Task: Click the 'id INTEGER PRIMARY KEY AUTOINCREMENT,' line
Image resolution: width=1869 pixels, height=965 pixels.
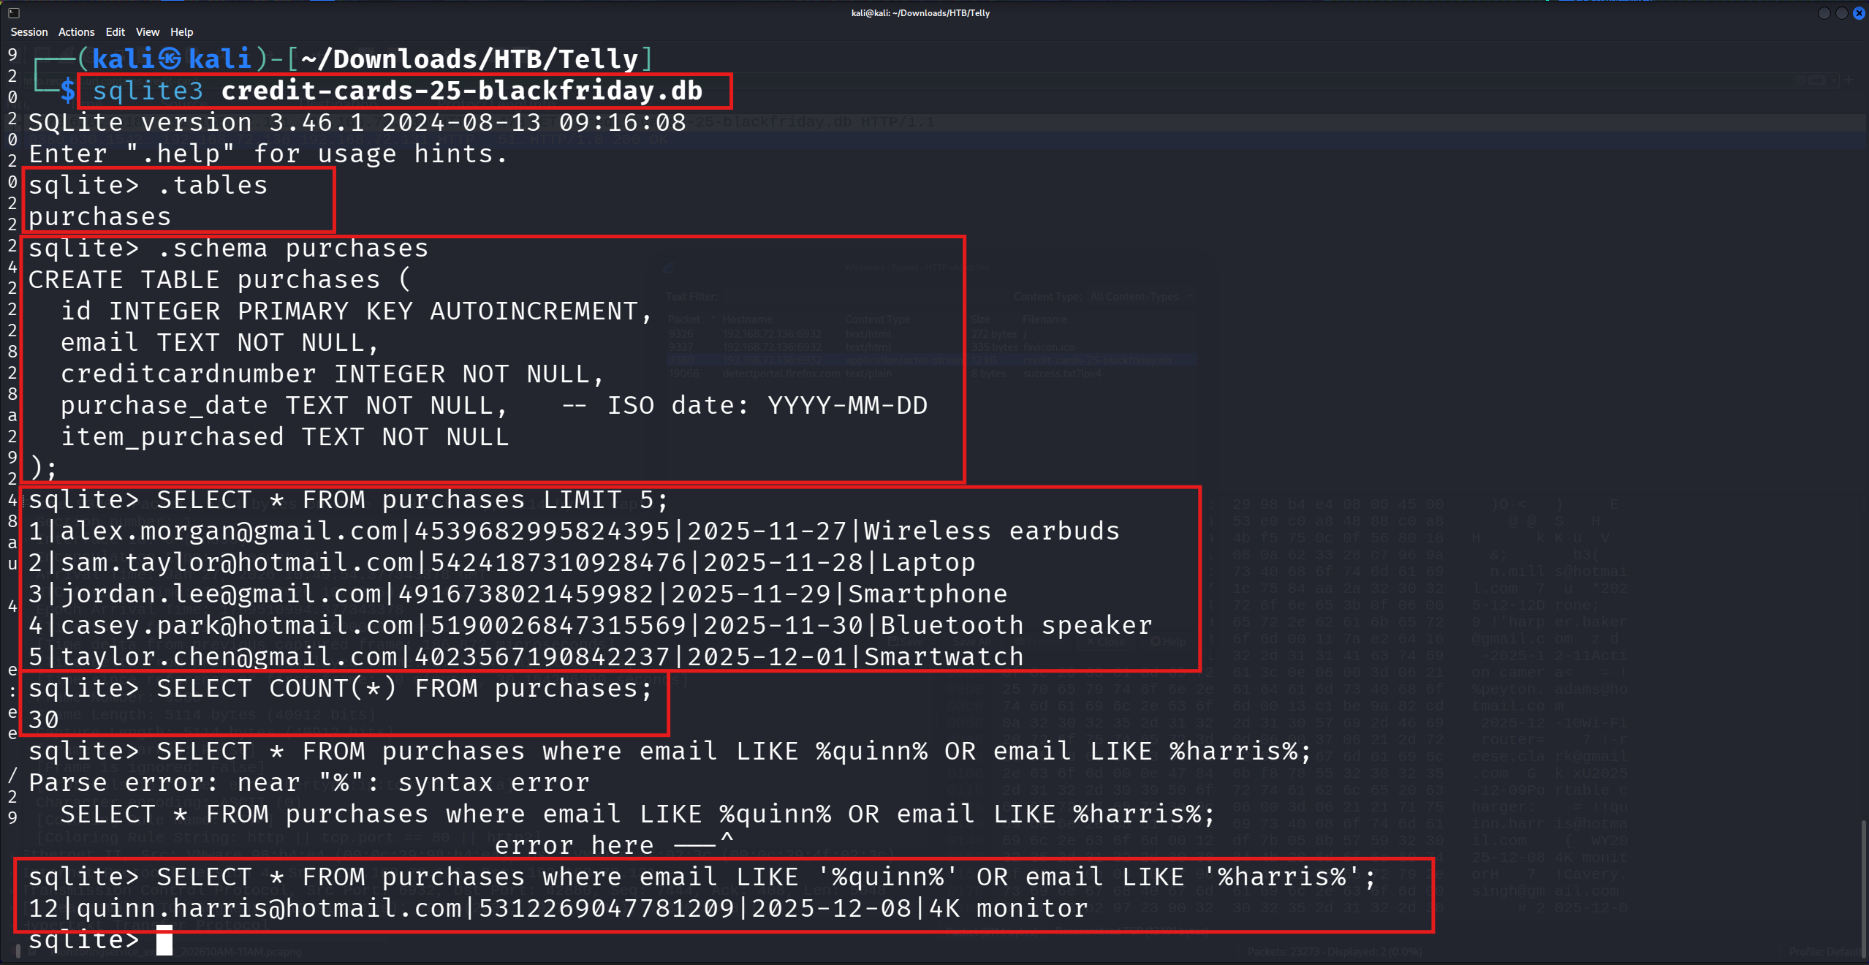Action: click(356, 311)
